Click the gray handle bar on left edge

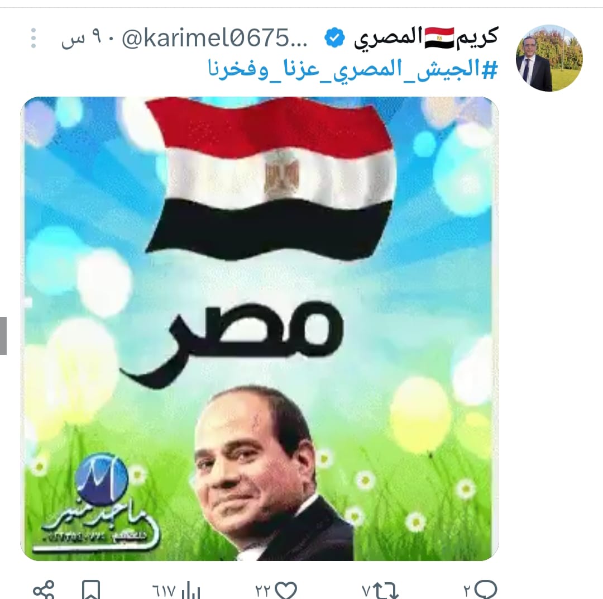(3, 335)
